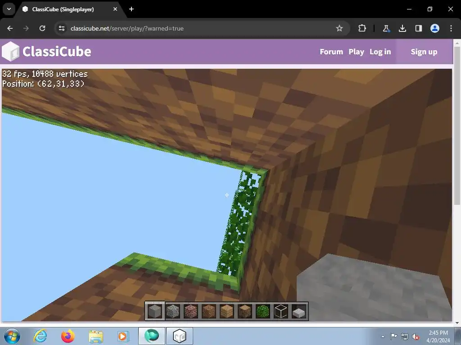
Task: Click the muted volume tray icon
Action: click(416, 336)
